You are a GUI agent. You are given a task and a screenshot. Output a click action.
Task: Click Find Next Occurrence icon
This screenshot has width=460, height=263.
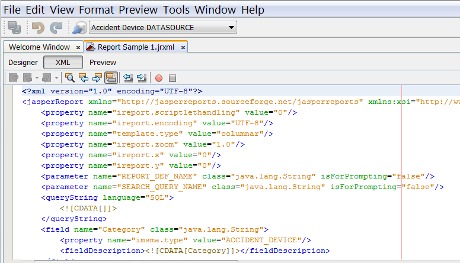tap(97, 77)
